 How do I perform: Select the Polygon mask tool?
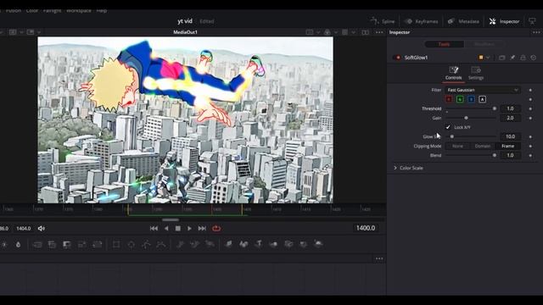click(x=146, y=245)
